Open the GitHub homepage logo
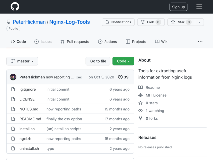This screenshot has height=160, width=213. 15,7
